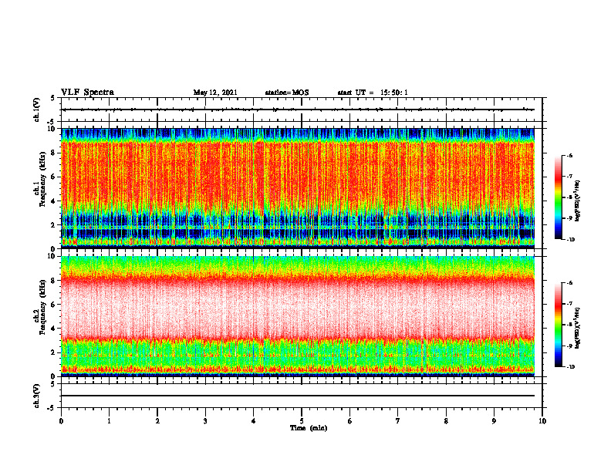Click the final time axis tick label "10"

pyautogui.click(x=542, y=421)
